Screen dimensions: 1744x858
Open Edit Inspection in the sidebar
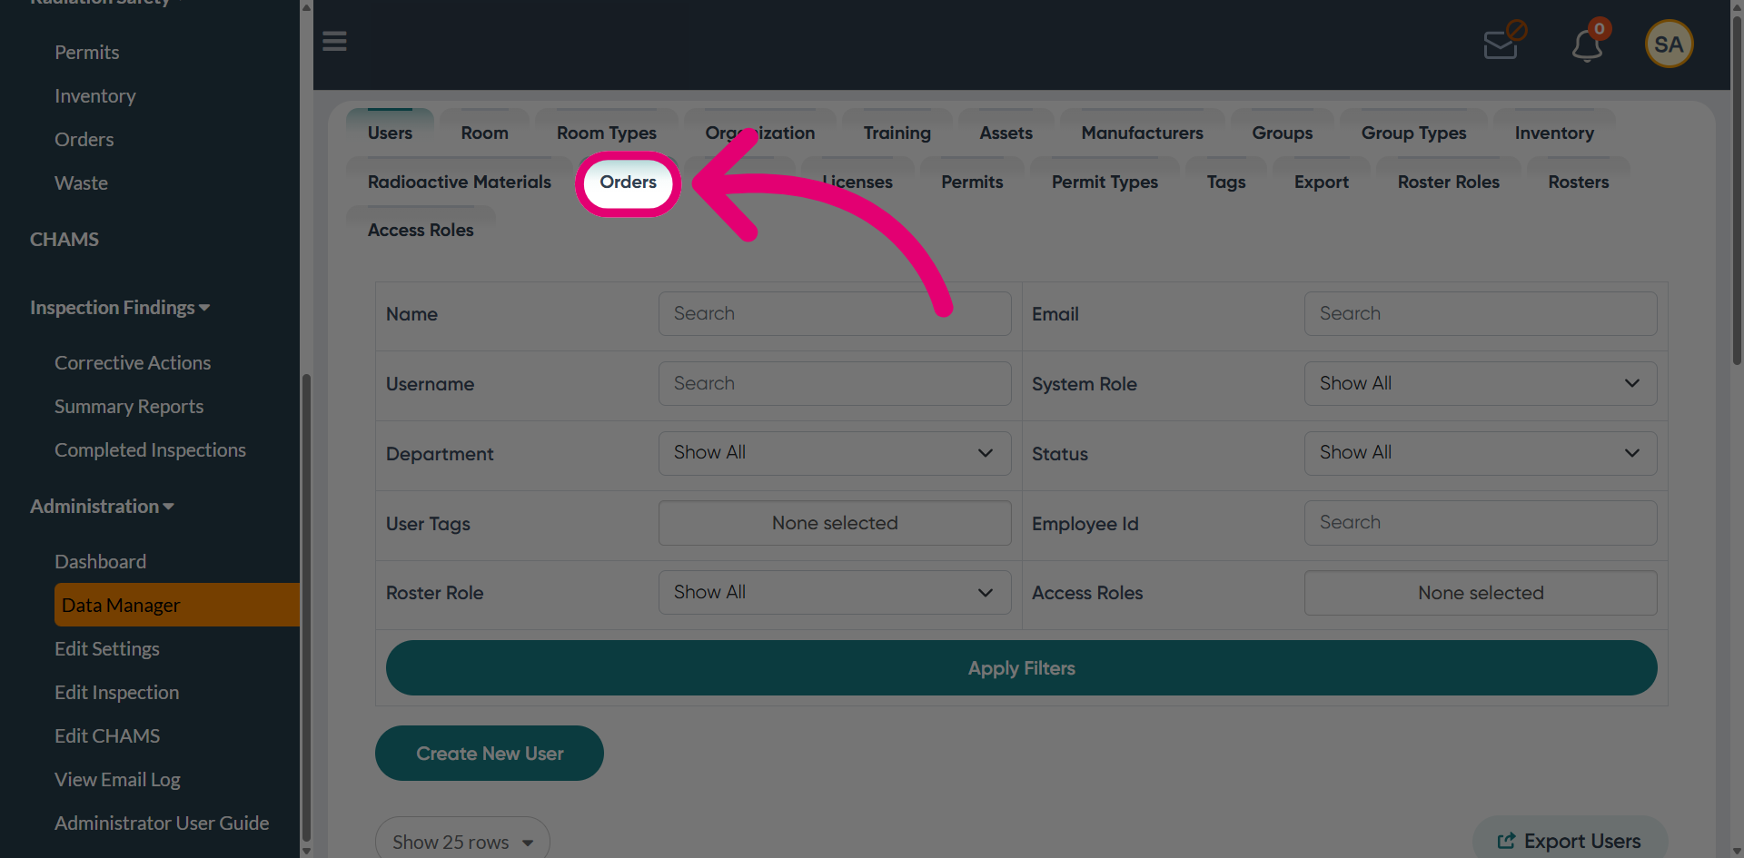coord(117,693)
